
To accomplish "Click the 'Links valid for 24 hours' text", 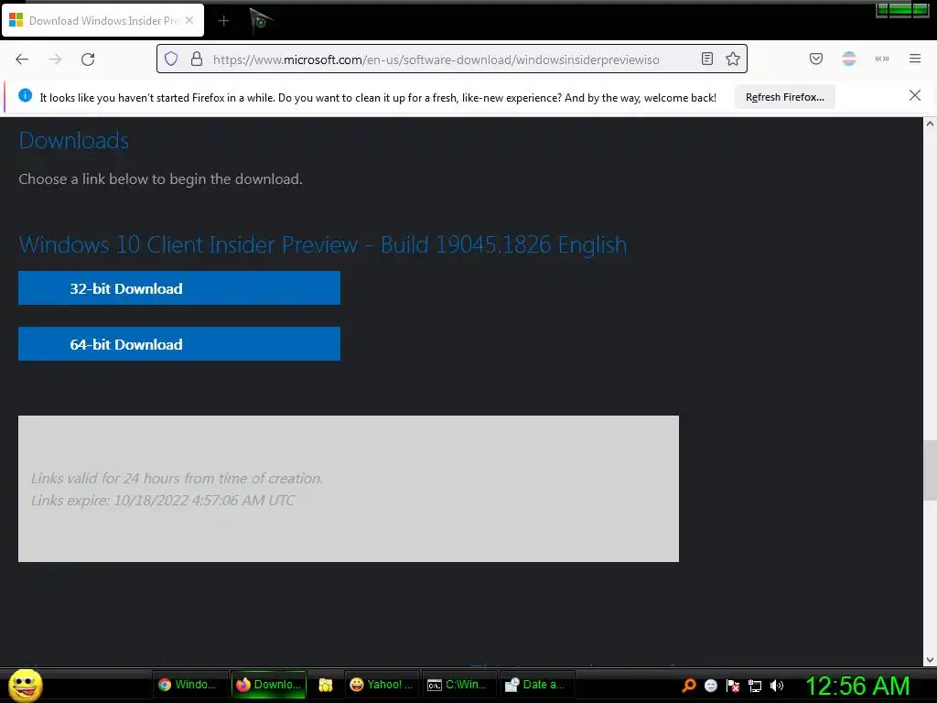I will pos(177,478).
